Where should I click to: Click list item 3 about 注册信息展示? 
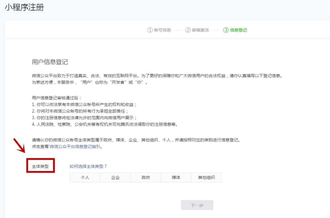(84, 117)
